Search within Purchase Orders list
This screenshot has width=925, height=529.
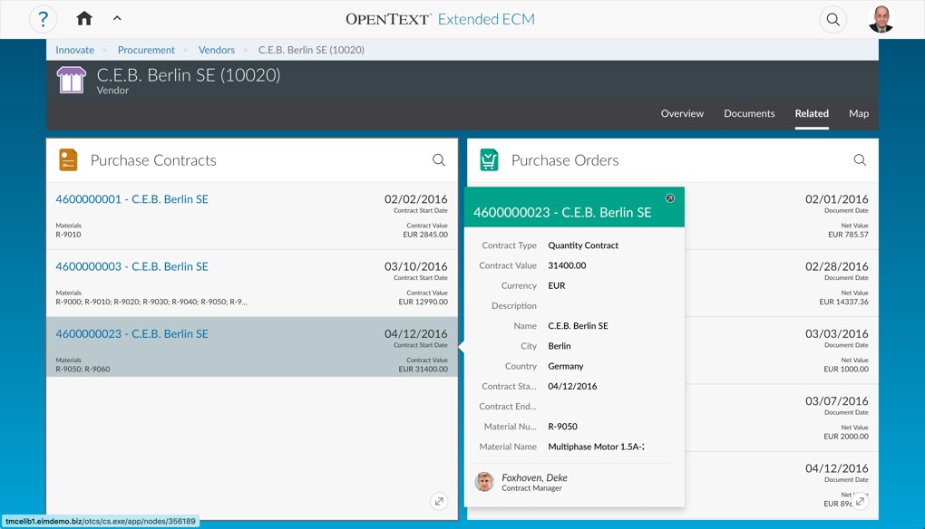point(860,159)
